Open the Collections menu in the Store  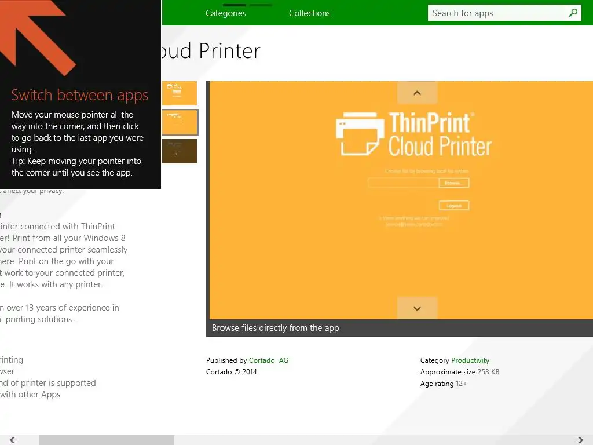click(309, 13)
